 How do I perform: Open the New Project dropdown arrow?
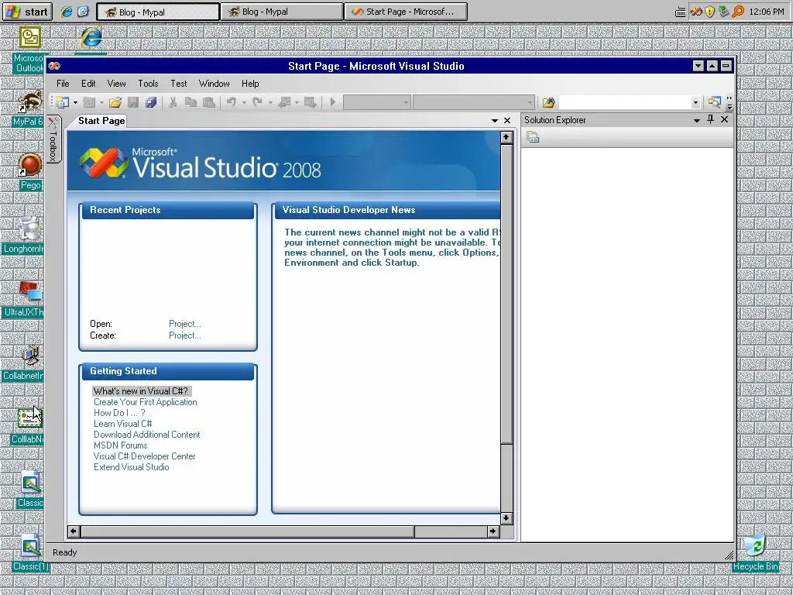tap(75, 103)
